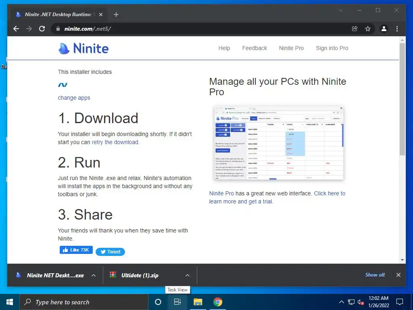Click the share page icon in address bar
Viewport: 413px width, 310px height.
tap(355, 29)
